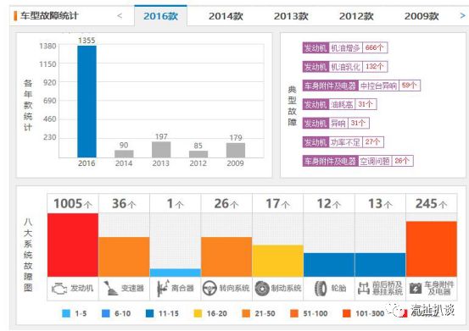The height and width of the screenshot is (331, 469).
Task: Open the 发动机 机油增多 666个 fault tag
Action: click(345, 47)
